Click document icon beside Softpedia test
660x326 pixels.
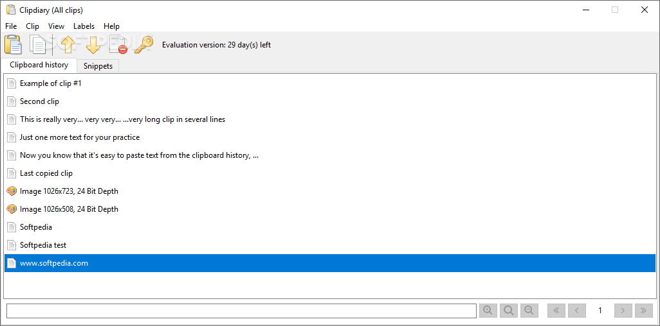coord(12,245)
